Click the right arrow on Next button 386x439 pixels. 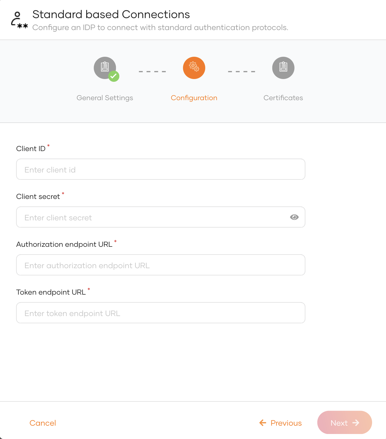click(356, 423)
